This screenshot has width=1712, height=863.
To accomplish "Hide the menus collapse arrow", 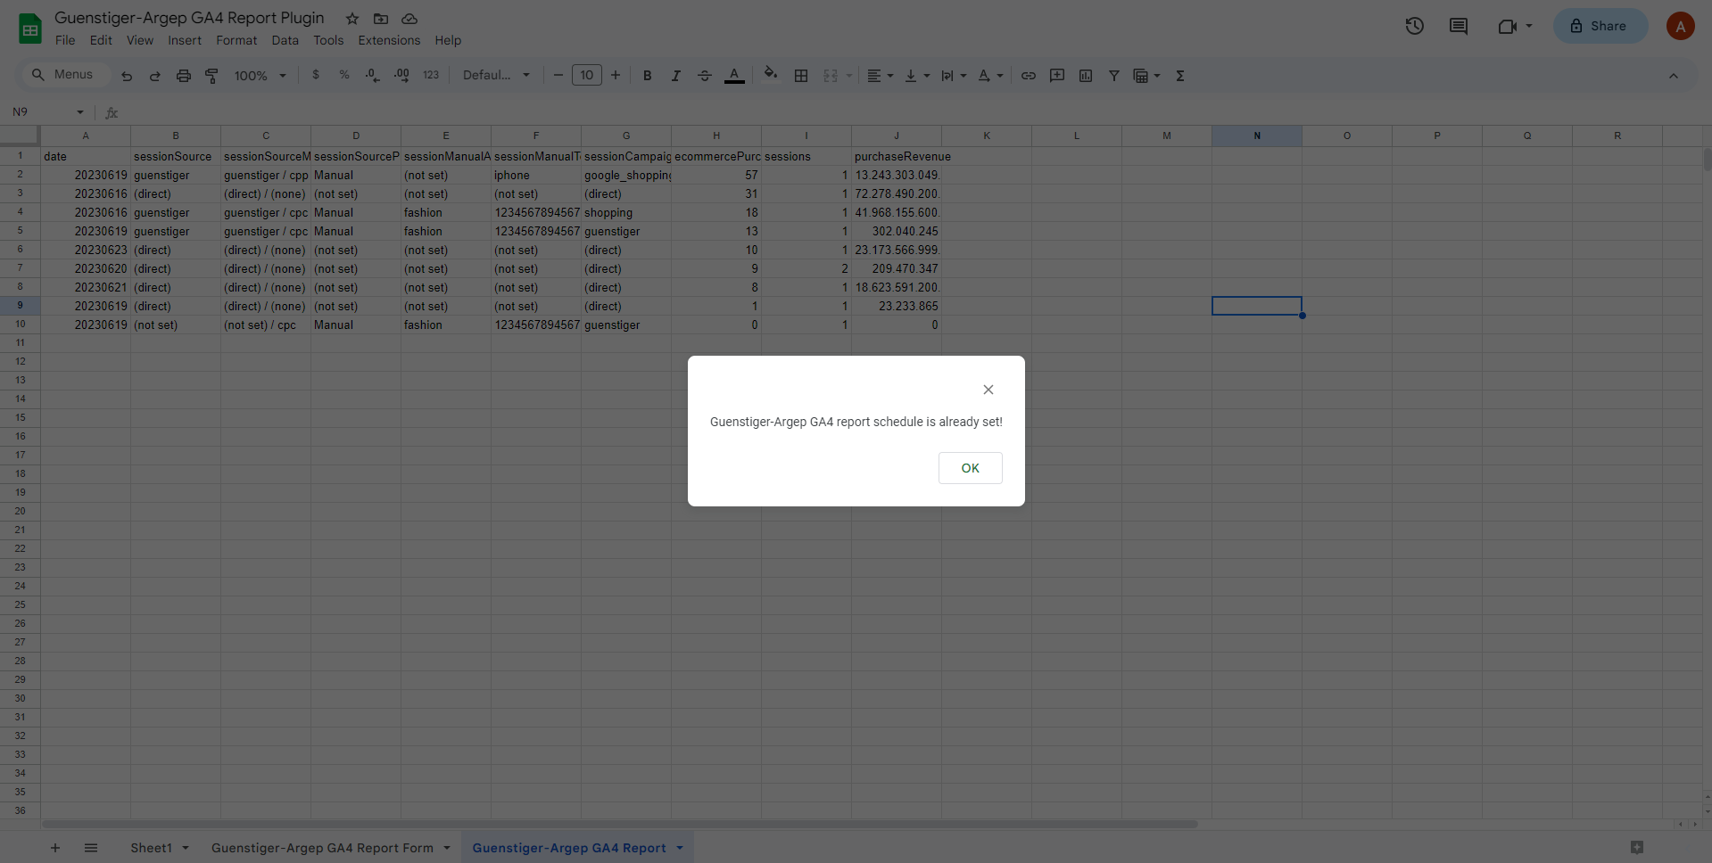I will tap(1674, 76).
